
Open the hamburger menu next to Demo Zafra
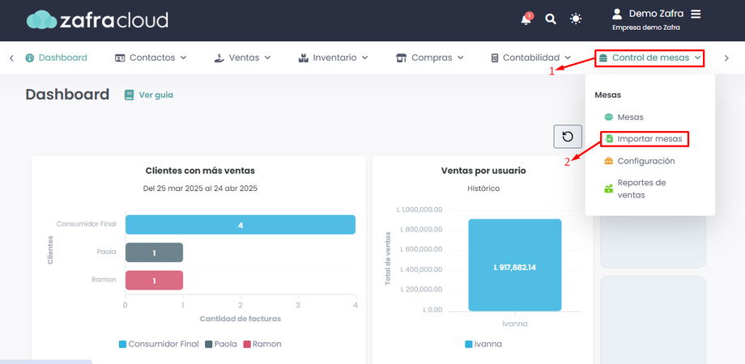click(x=696, y=14)
